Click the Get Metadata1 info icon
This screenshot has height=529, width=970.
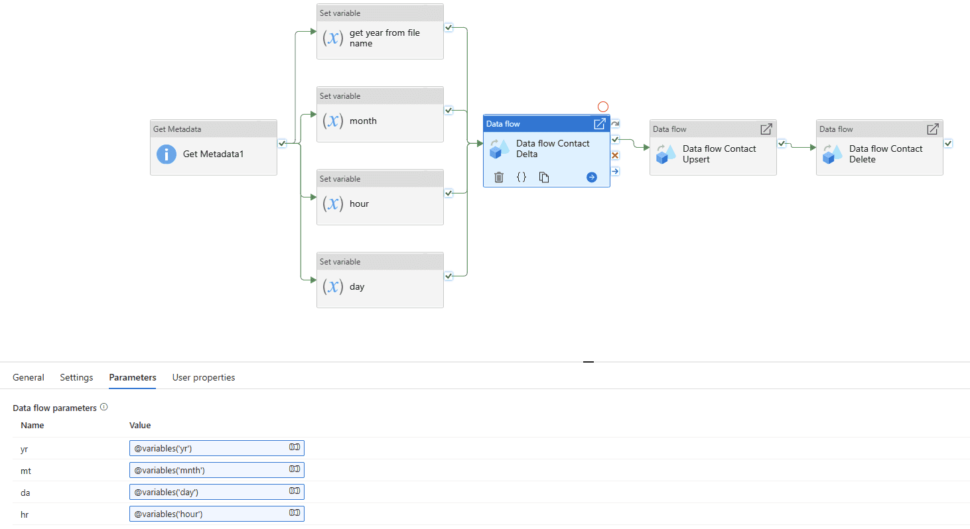(166, 154)
